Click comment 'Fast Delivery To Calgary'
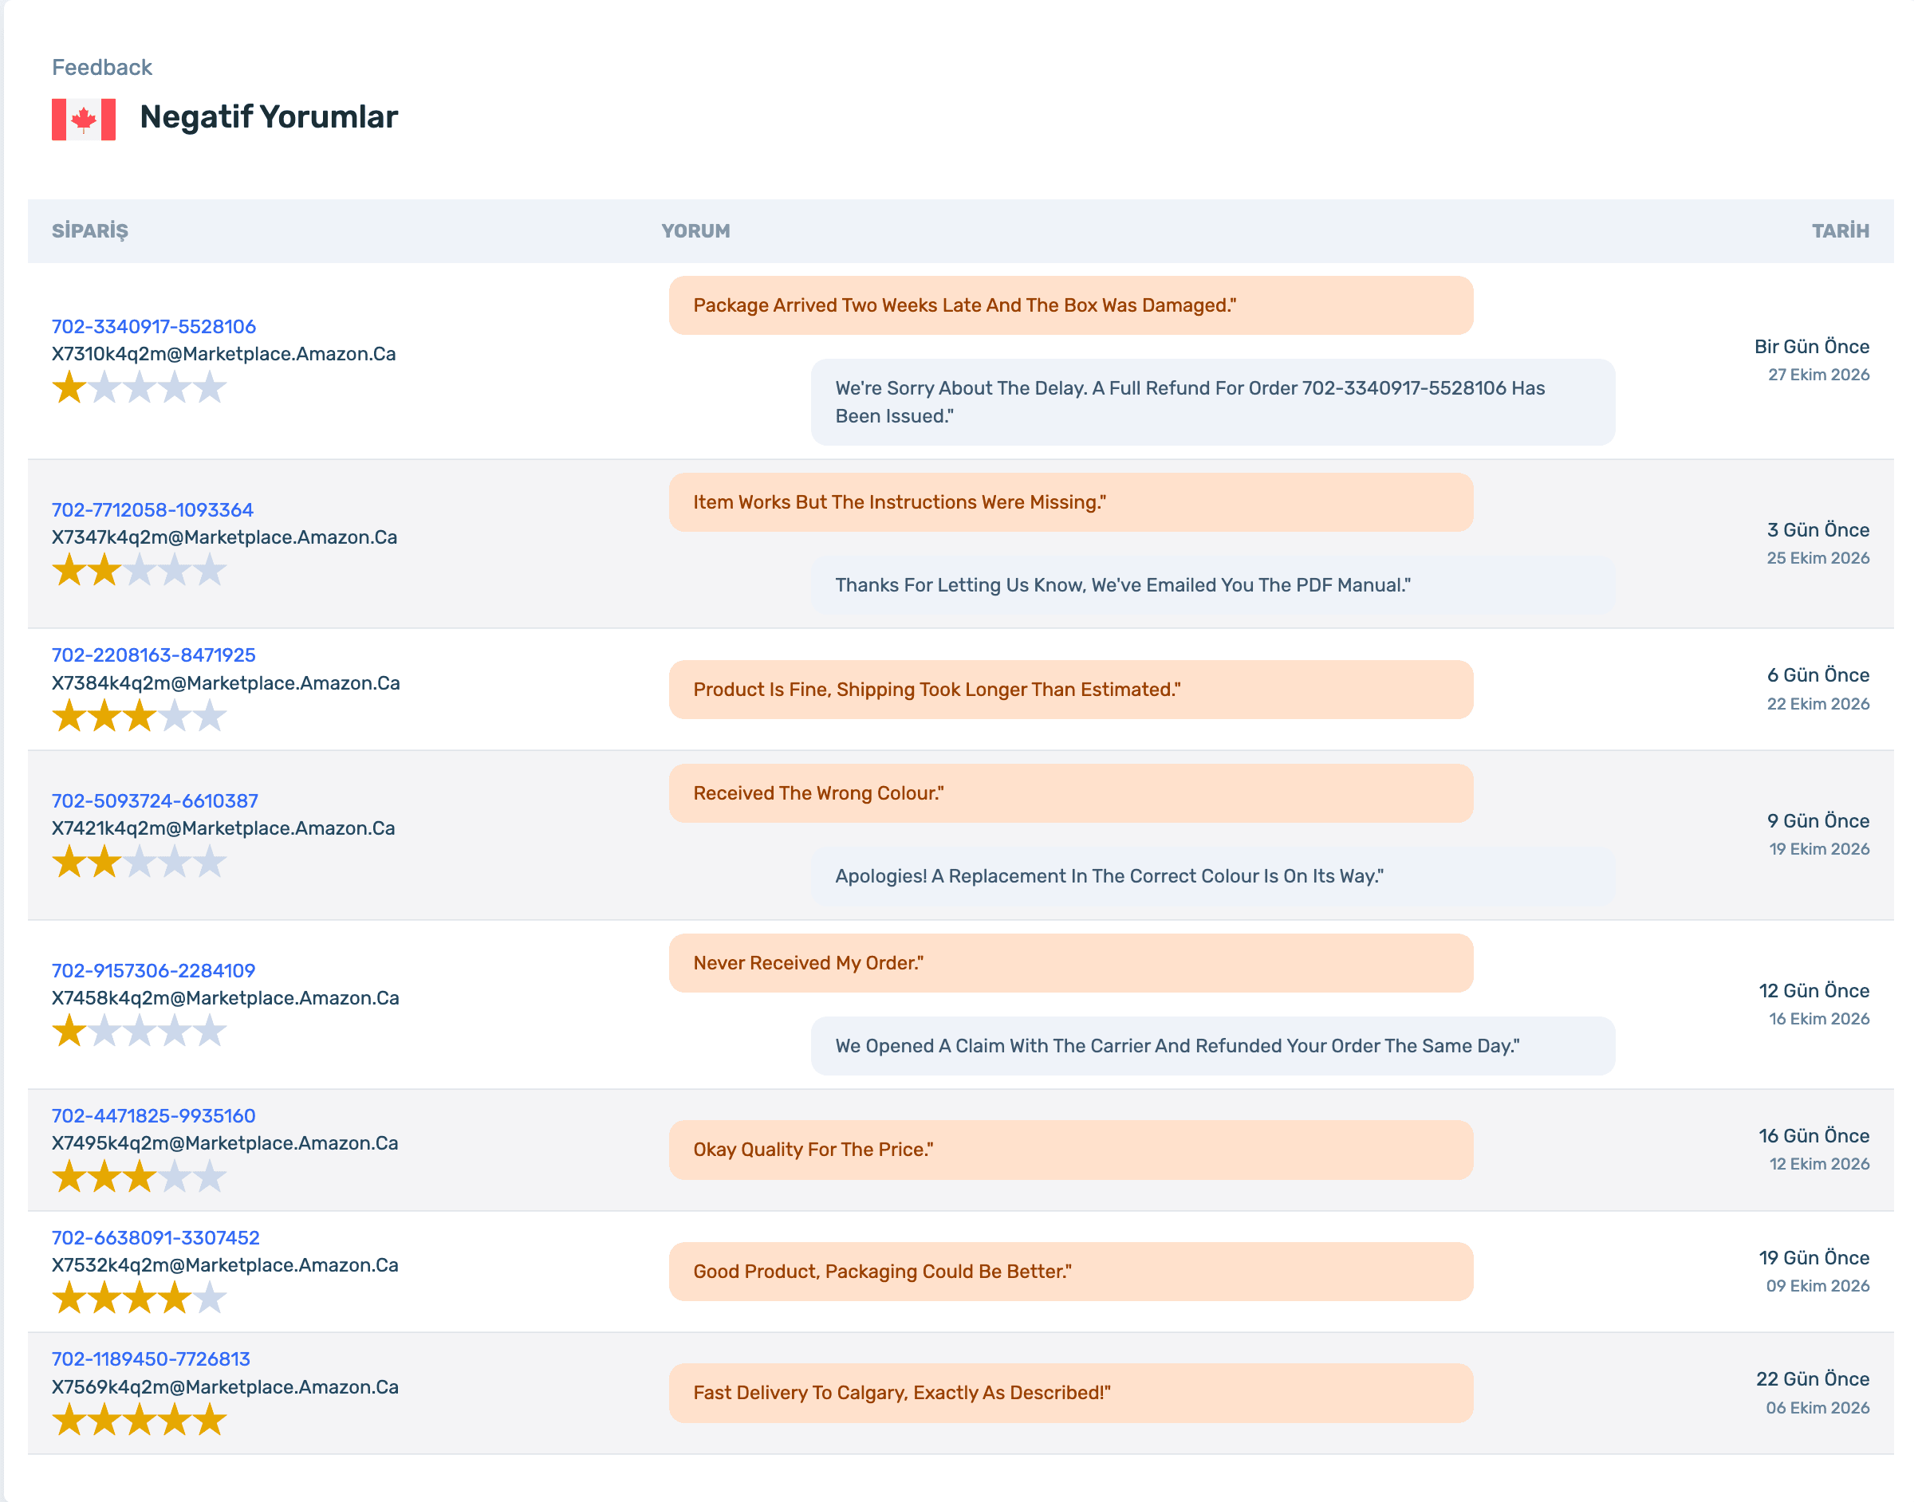Viewport: 1914px width, 1502px height. [x=1070, y=1393]
